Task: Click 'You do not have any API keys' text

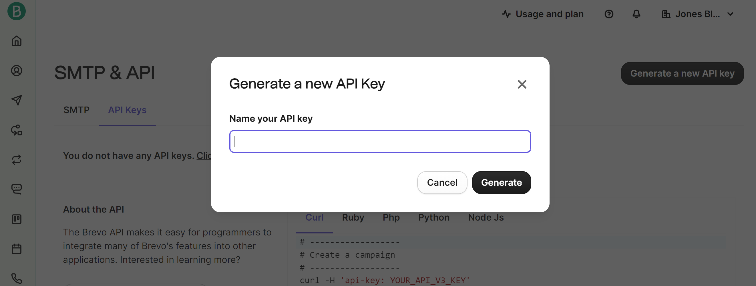Action: (x=129, y=156)
